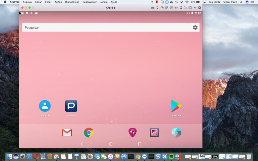258x161 pixels.
Task: Click network icon in VM title bar
Action: point(167,8)
